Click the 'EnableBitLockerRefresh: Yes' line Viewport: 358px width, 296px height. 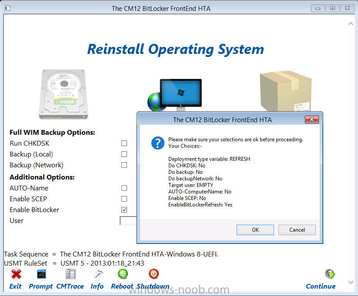click(x=200, y=204)
